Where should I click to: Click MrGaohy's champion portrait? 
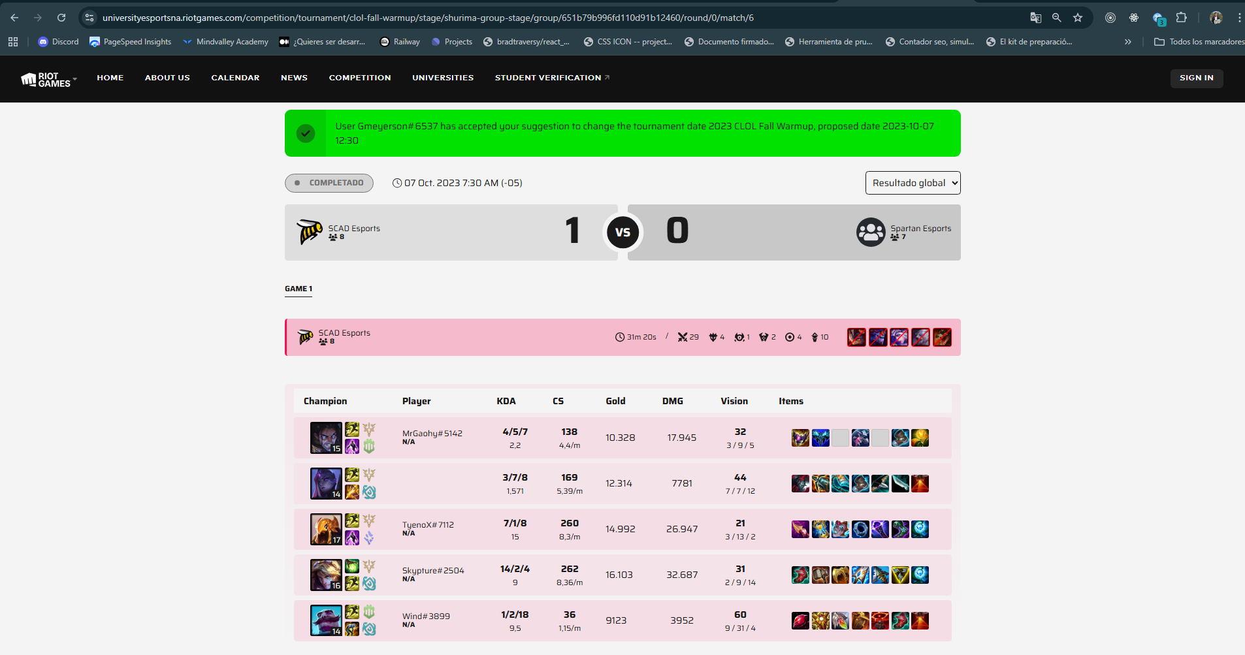pos(326,438)
